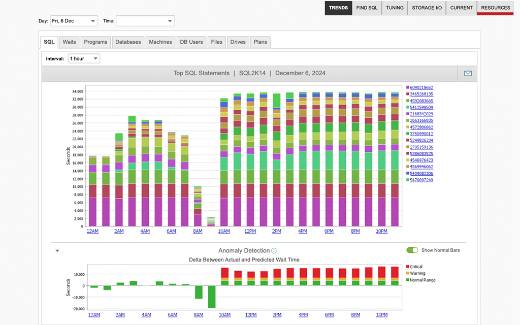Switch to the FIND SQL tab
Image resolution: width=520 pixels, height=325 pixels.
tap(367, 8)
